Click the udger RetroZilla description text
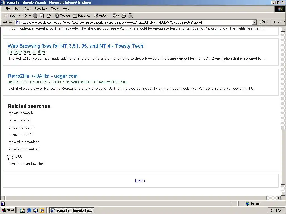 [131, 89]
